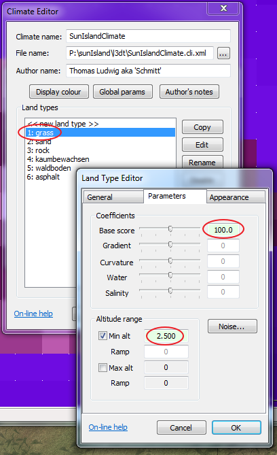Click the Display colour button
This screenshot has height=455, width=277.
click(x=59, y=92)
